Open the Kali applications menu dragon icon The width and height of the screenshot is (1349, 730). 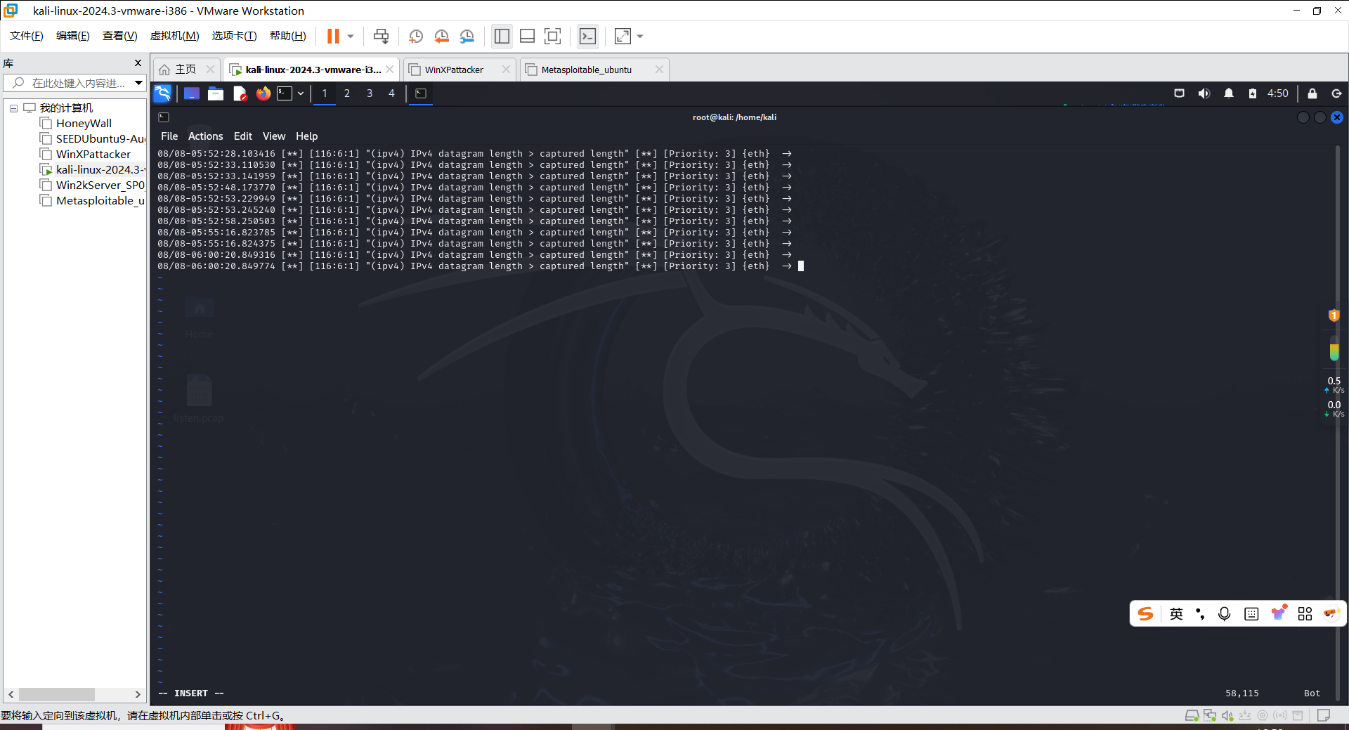tap(162, 93)
